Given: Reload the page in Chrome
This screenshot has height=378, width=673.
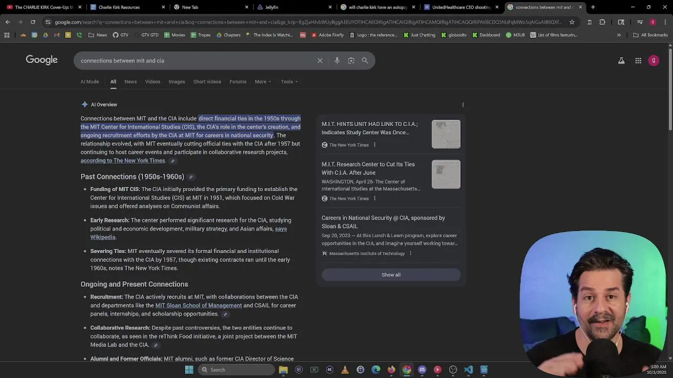Looking at the screenshot, I should [x=33, y=22].
